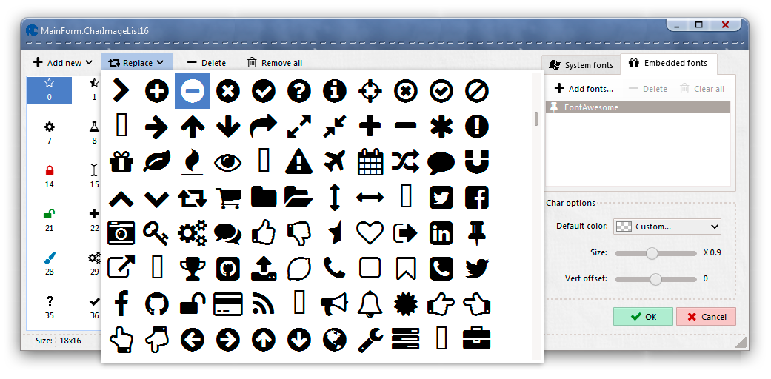This screenshot has width=771, height=379.
Task: Adjust the Size slider handle
Action: click(652, 253)
